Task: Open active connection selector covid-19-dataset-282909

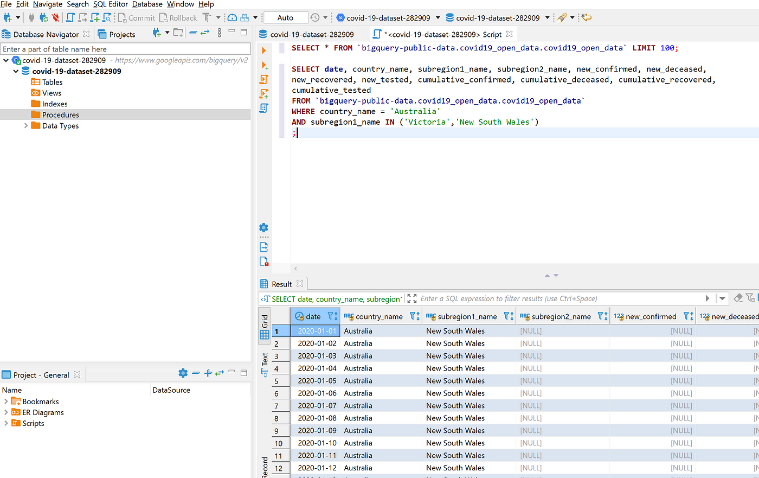Action: coord(388,18)
